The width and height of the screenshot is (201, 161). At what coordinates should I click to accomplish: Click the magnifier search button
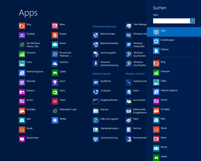click(192, 21)
